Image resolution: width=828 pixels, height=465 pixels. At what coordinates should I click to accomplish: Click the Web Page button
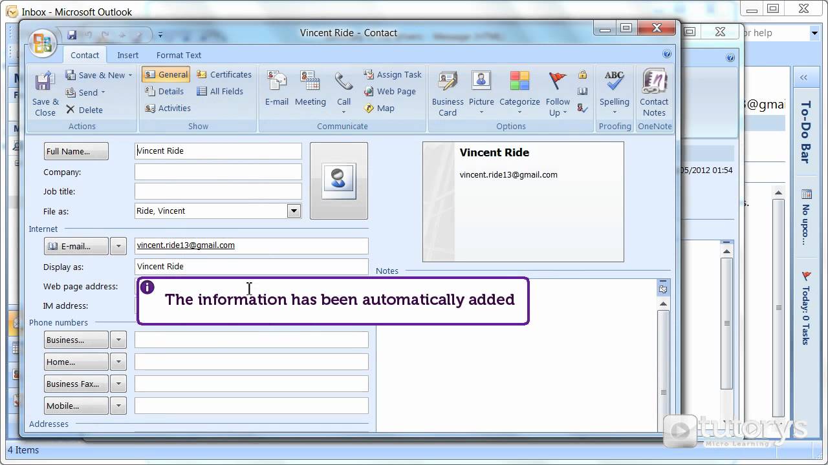tap(390, 91)
